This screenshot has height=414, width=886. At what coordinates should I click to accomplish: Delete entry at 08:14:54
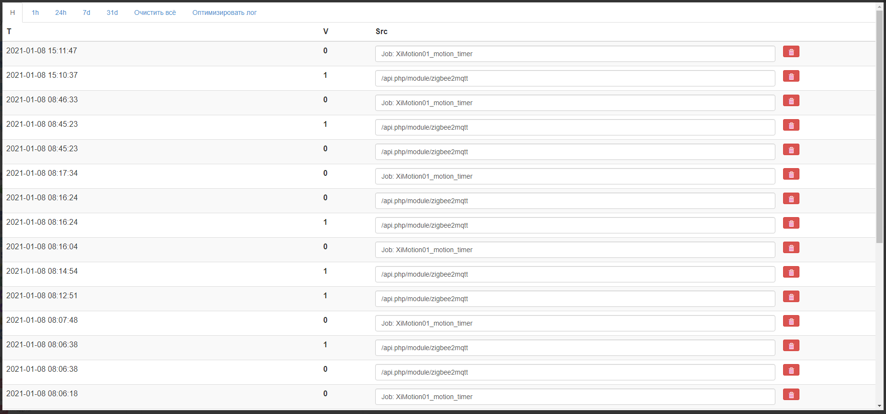click(x=791, y=272)
